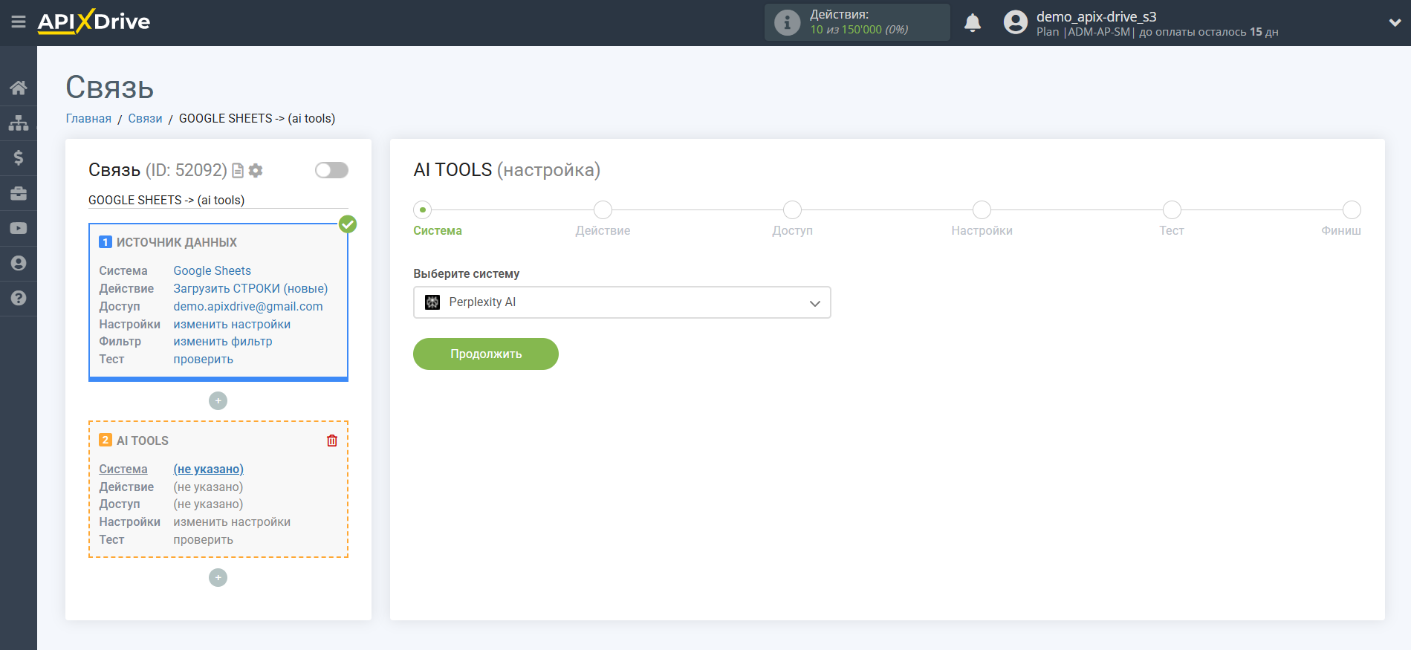Click the demo_apix-drive_s3 username

tap(1097, 17)
